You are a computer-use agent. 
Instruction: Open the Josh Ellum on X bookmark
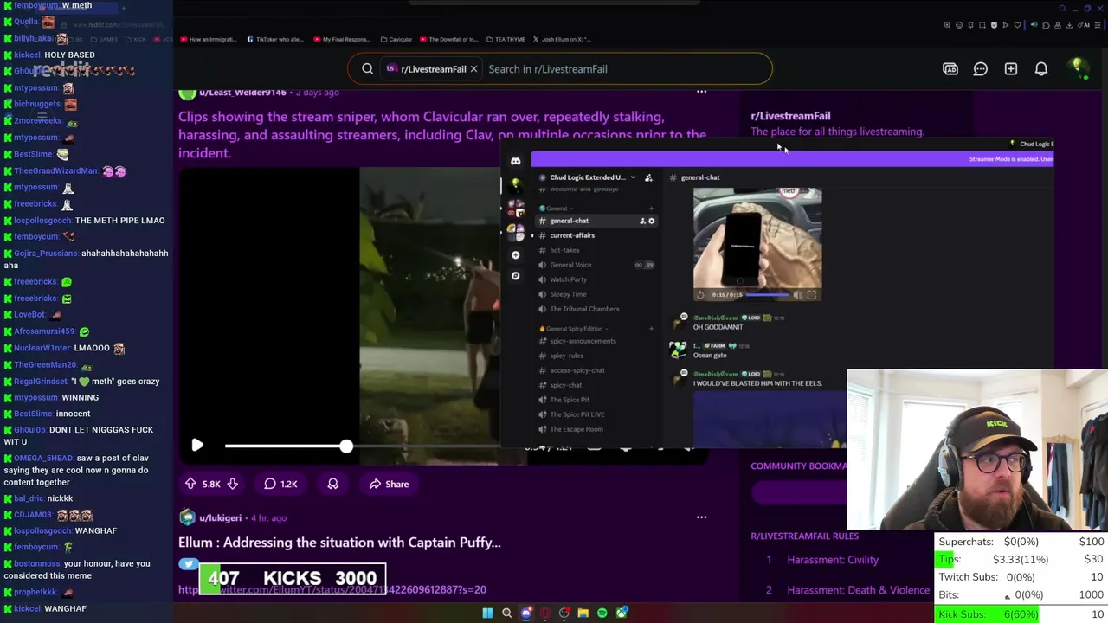pyautogui.click(x=562, y=39)
